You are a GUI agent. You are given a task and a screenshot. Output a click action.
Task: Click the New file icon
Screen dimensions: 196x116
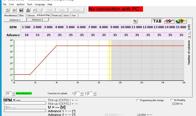click(x=7, y=10)
